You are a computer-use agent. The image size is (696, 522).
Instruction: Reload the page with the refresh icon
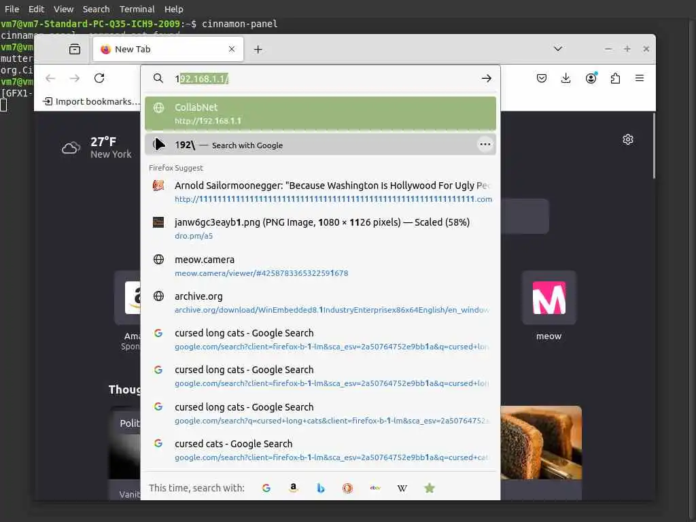point(99,79)
